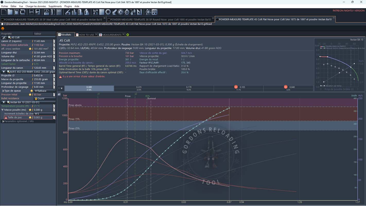
Task: Open the flatbase tail type dropdown
Action: pos(44,91)
